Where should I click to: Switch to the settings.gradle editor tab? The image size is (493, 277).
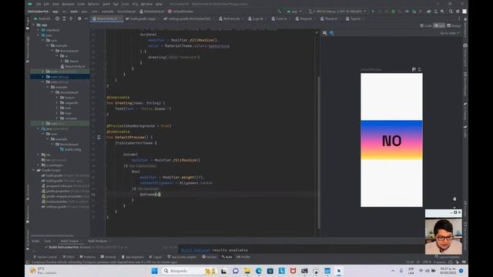coord(189,18)
